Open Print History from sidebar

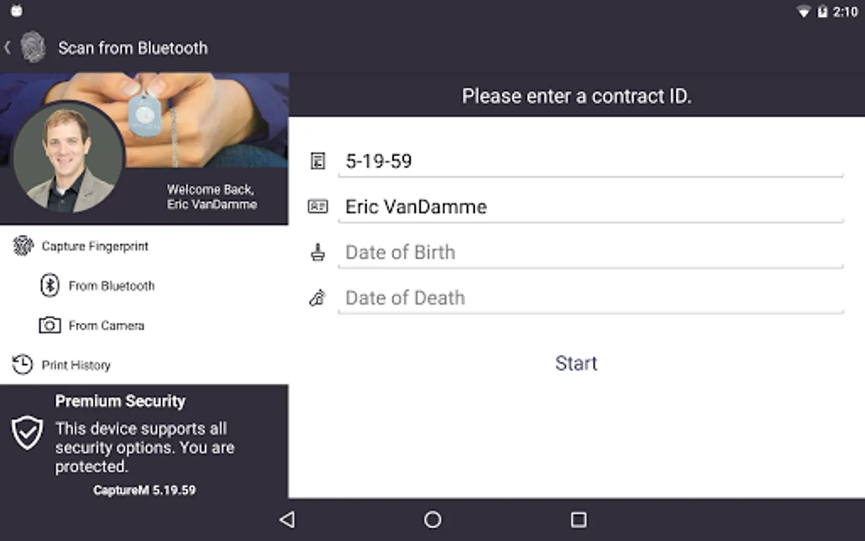(x=76, y=365)
